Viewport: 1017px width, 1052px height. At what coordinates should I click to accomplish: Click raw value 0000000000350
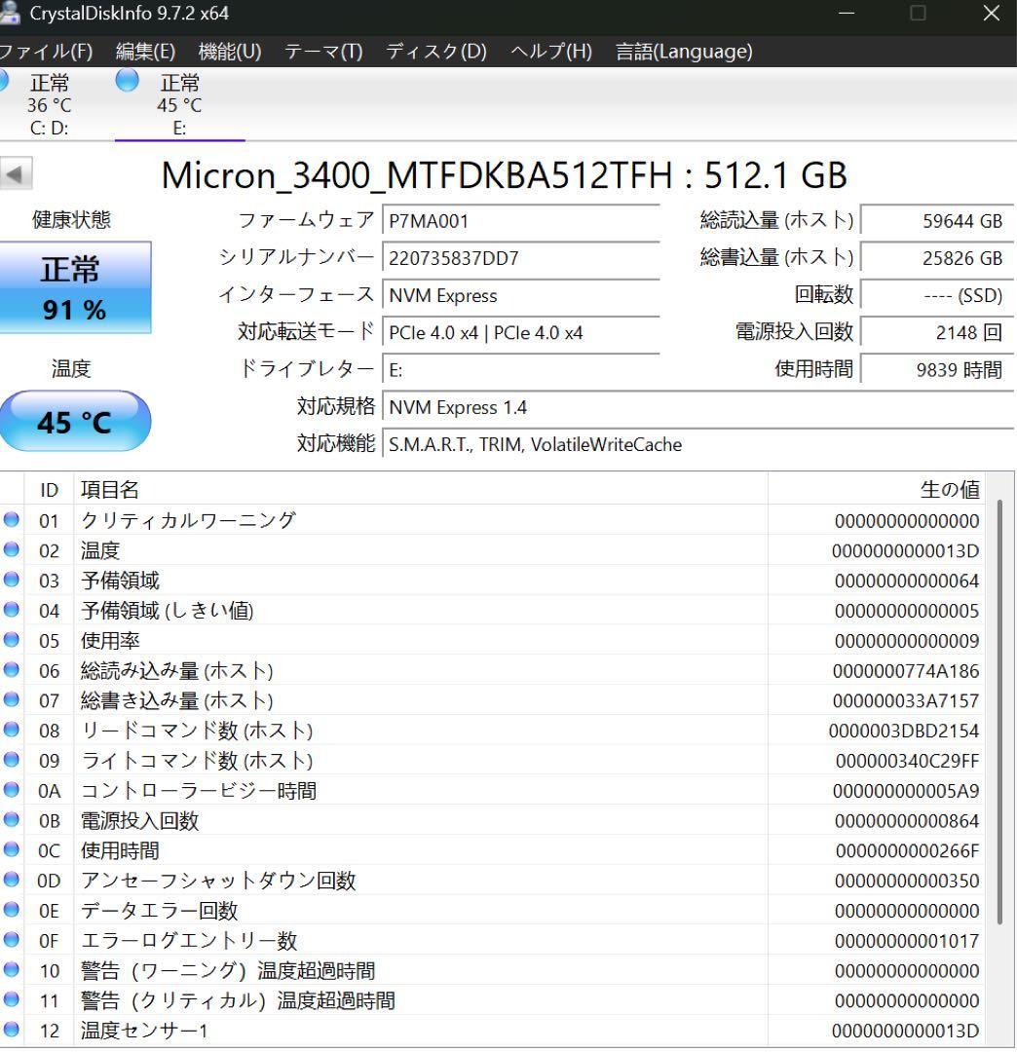click(x=907, y=881)
